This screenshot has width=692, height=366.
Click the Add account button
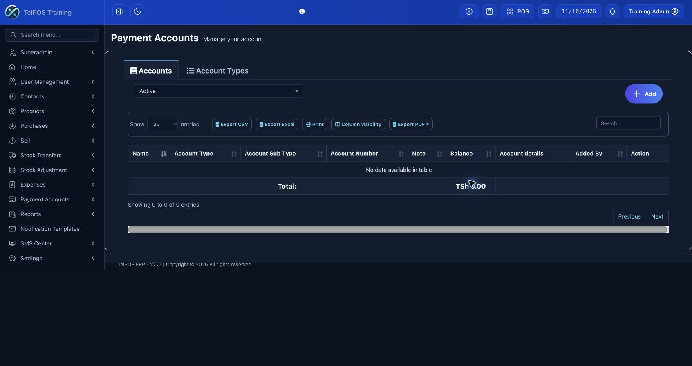coord(644,94)
